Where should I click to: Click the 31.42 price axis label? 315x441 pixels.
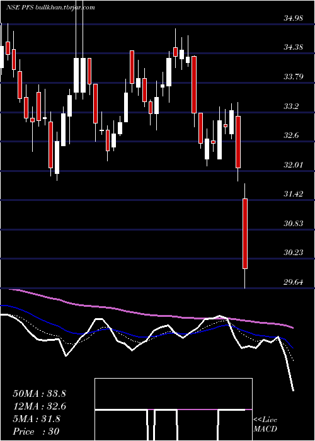(294, 194)
